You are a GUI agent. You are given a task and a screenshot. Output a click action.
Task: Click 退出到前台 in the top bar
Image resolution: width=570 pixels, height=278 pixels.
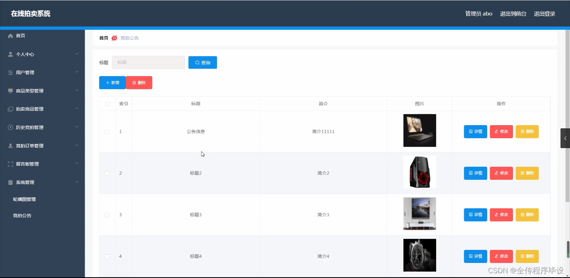513,13
